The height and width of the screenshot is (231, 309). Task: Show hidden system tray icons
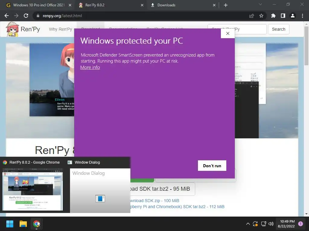click(248, 224)
